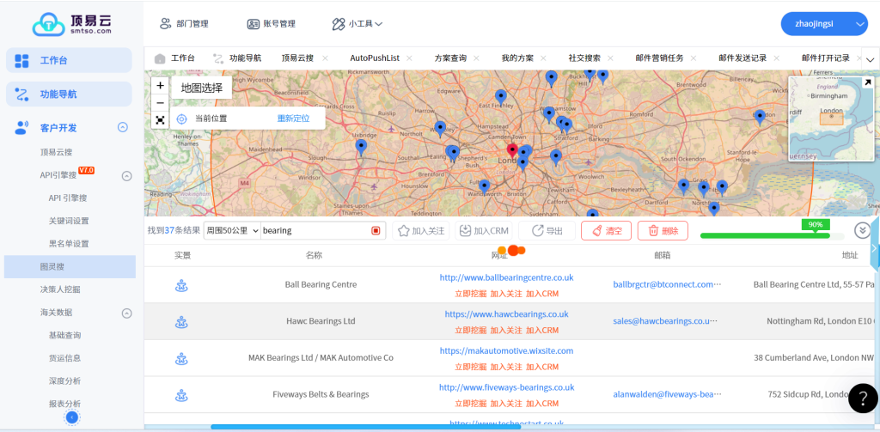Click the red center marker on map
Screen dimensions: 880x432
[513, 151]
